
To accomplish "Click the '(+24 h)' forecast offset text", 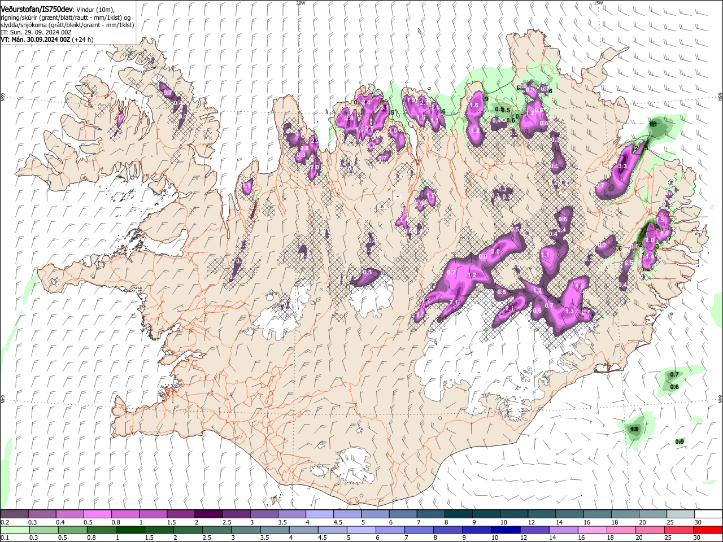I will (x=83, y=40).
